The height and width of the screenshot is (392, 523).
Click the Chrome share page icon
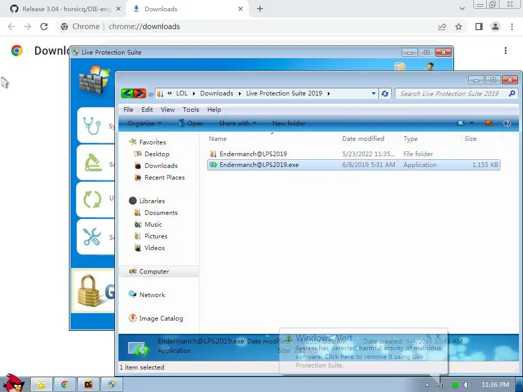442,27
